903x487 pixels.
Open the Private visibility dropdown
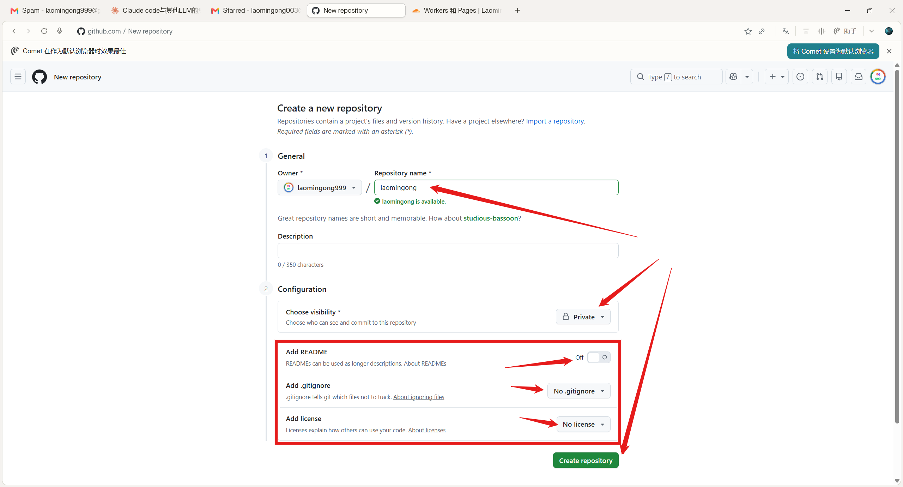pyautogui.click(x=583, y=317)
